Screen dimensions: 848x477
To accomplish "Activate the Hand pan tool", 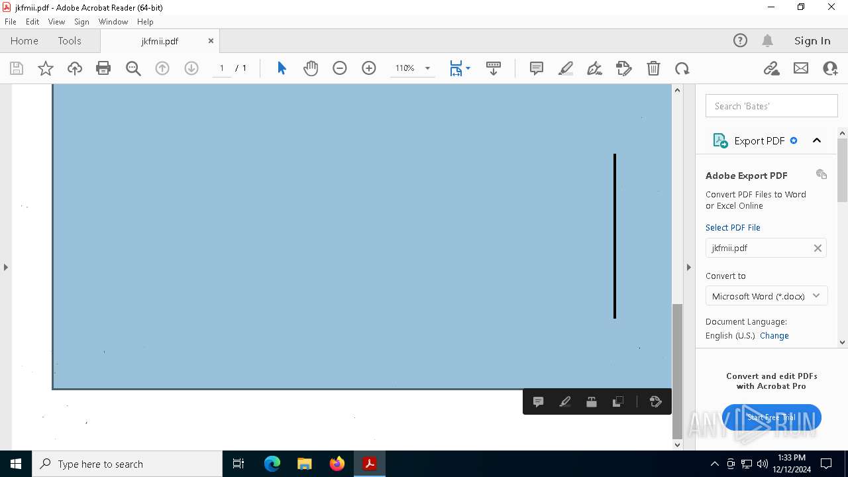I will 311,68.
